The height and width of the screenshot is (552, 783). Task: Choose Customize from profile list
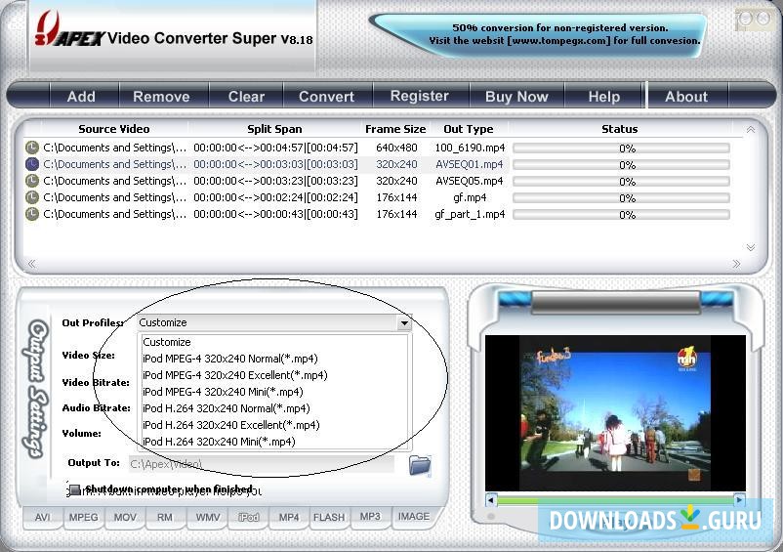coord(274,342)
